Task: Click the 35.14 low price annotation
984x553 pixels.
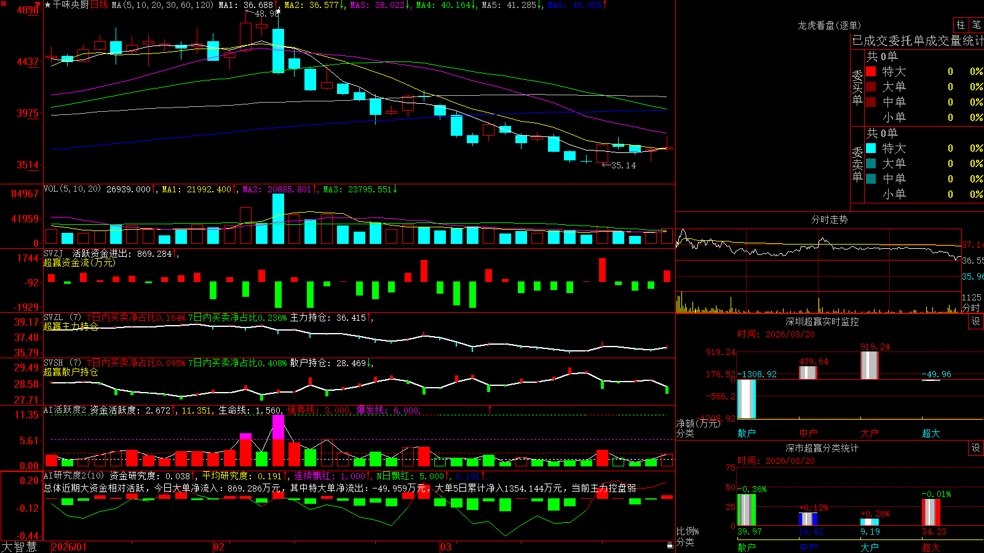Action: pos(619,165)
